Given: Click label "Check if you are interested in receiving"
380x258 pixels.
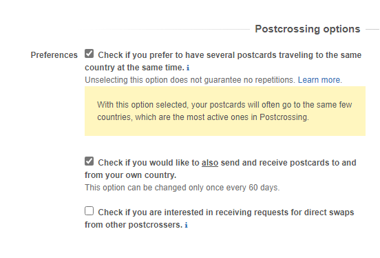Looking at the screenshot, I should point(155,212).
